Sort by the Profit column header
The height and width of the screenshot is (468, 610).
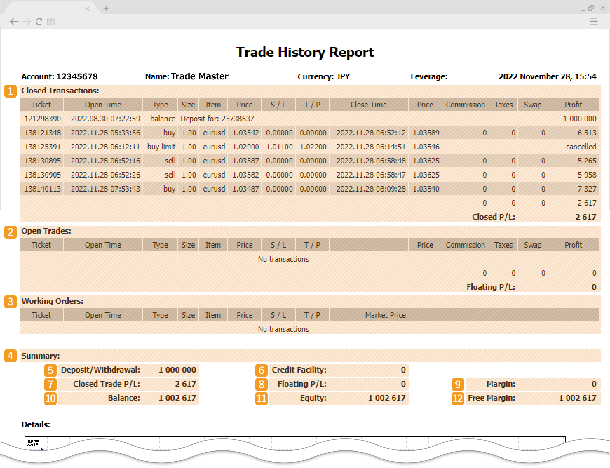tap(573, 104)
